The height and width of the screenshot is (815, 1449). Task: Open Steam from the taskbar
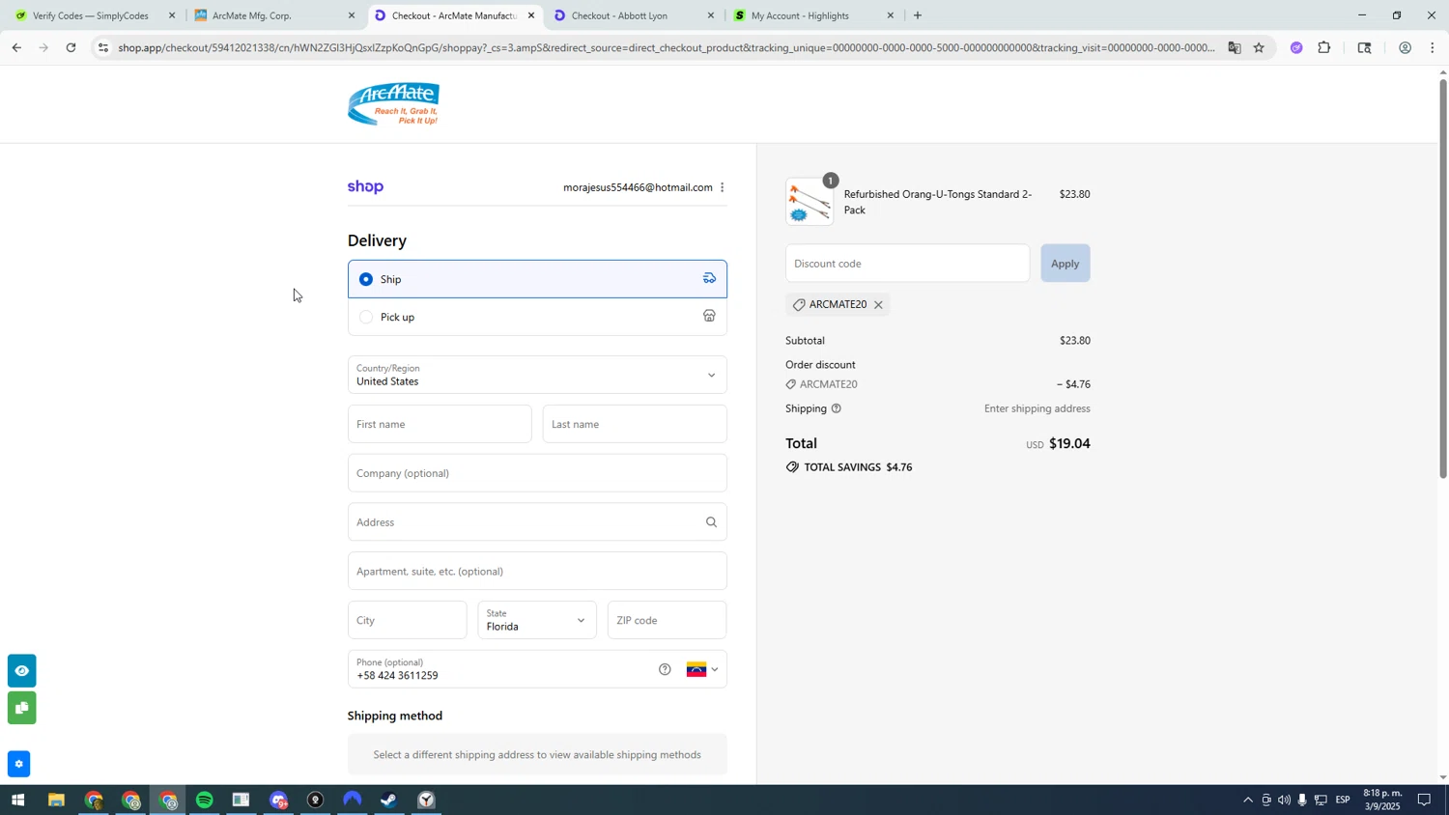[389, 801]
